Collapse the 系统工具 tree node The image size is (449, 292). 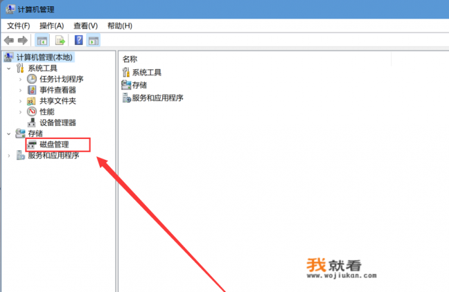8,69
